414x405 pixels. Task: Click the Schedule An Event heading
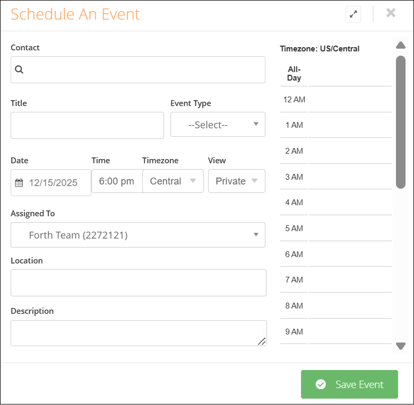click(75, 14)
